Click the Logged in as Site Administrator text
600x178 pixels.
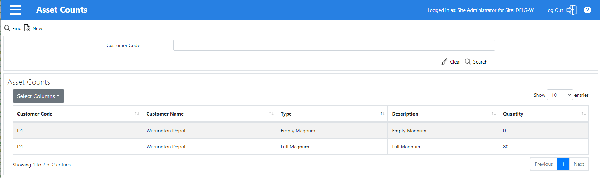[x=480, y=10]
